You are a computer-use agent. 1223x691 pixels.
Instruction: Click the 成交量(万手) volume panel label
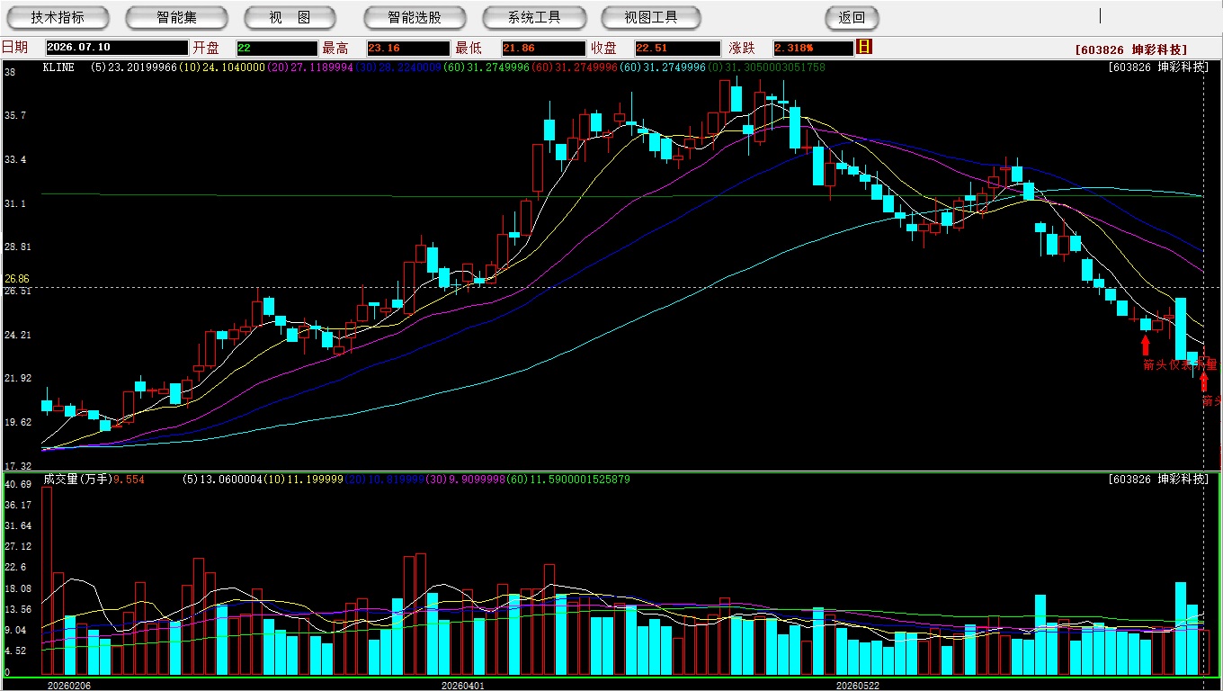pyautogui.click(x=76, y=480)
